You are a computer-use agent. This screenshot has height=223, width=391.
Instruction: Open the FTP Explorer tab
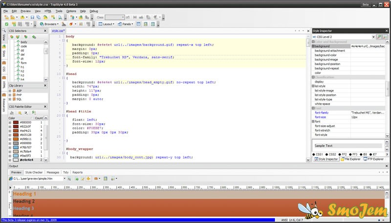(373, 159)
